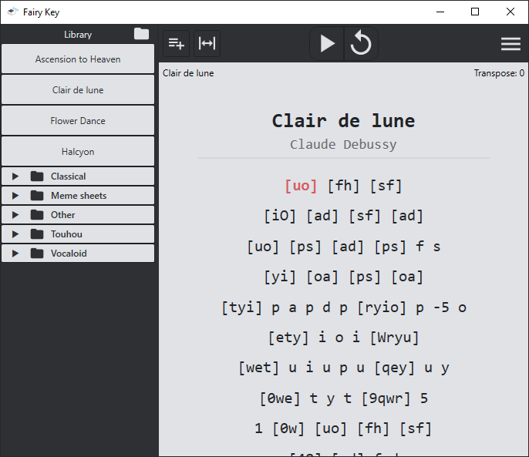This screenshot has height=457, width=529.
Task: Expand the Meme sheets folder arrow
Action: pos(15,196)
